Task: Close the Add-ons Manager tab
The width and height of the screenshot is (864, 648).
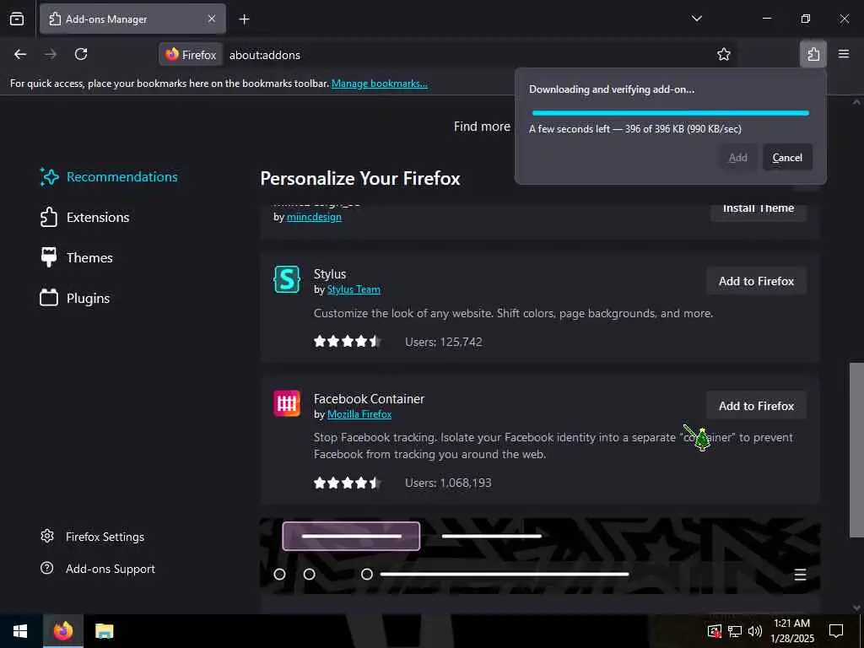Action: coord(212,19)
